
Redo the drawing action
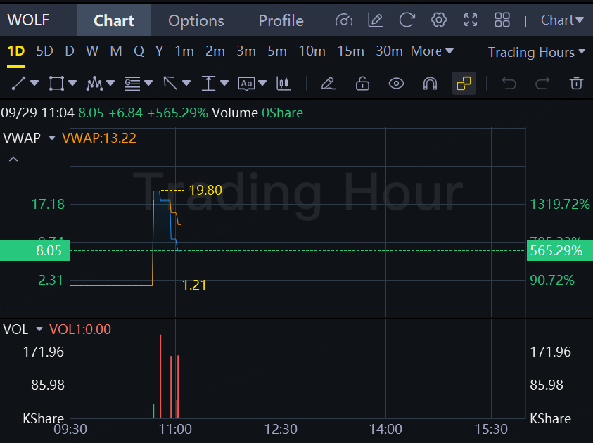click(542, 83)
